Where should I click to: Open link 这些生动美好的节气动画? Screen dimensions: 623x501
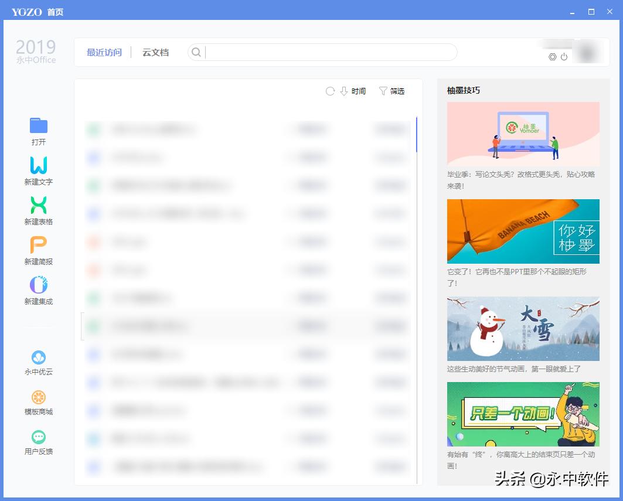coord(514,369)
